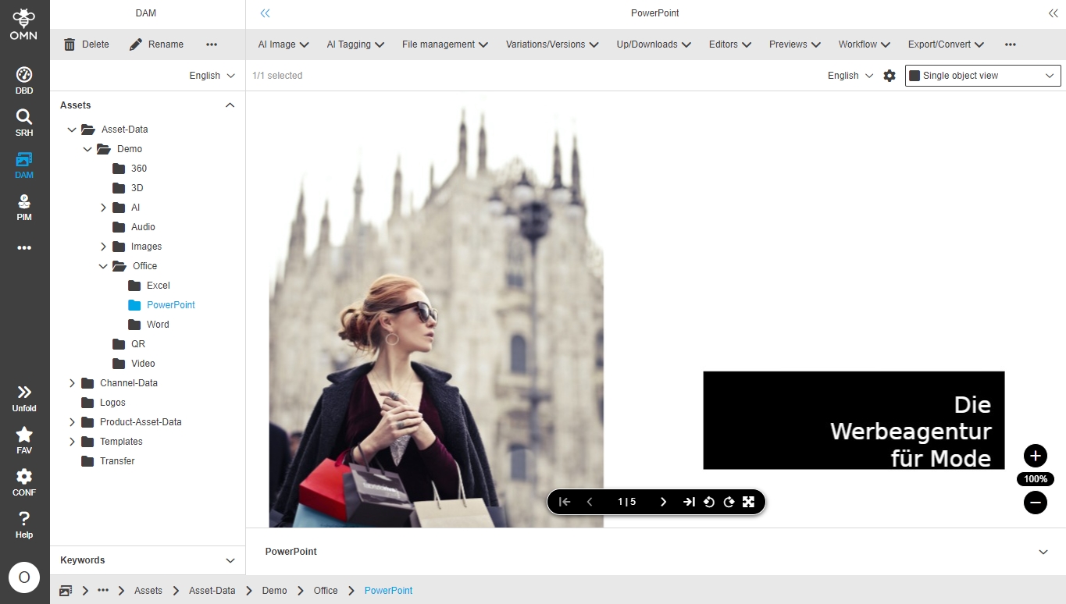
Task: Open the Export/Convert menu
Action: coord(945,44)
